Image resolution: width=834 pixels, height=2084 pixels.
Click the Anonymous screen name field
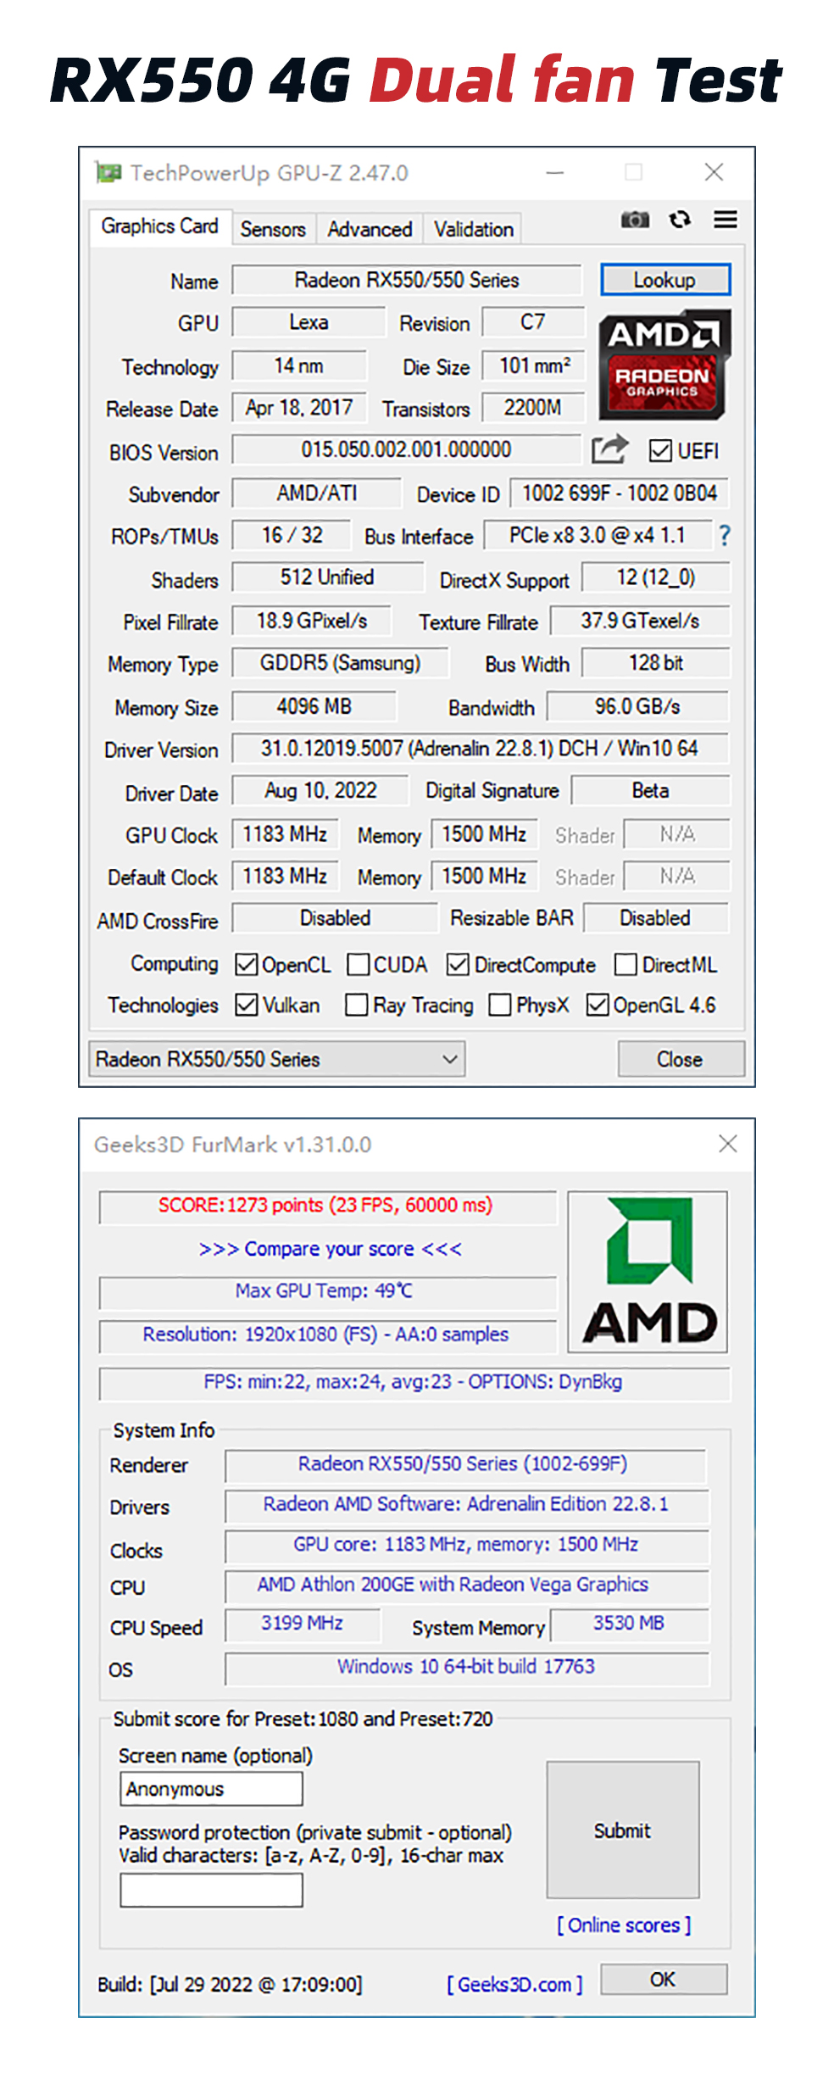click(211, 1789)
